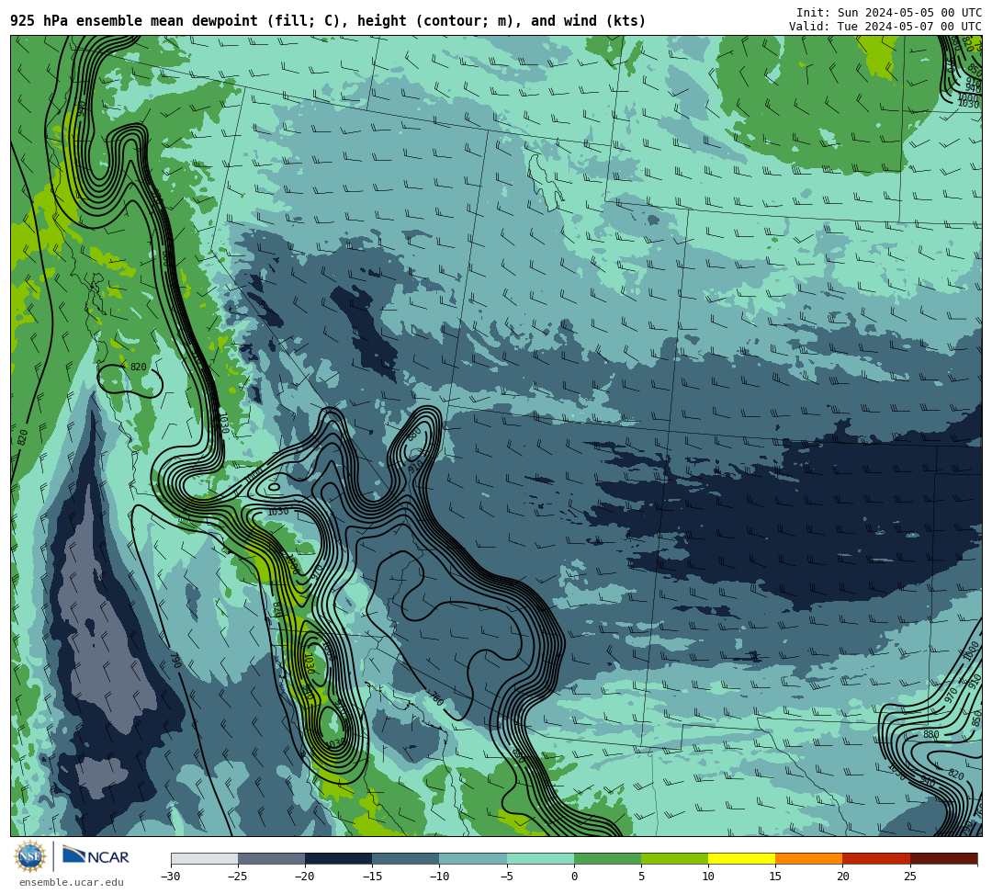Pick the lime 5 to 10 colorbar segment
Image resolution: width=992 pixels, height=894 pixels.
pyautogui.click(x=674, y=858)
